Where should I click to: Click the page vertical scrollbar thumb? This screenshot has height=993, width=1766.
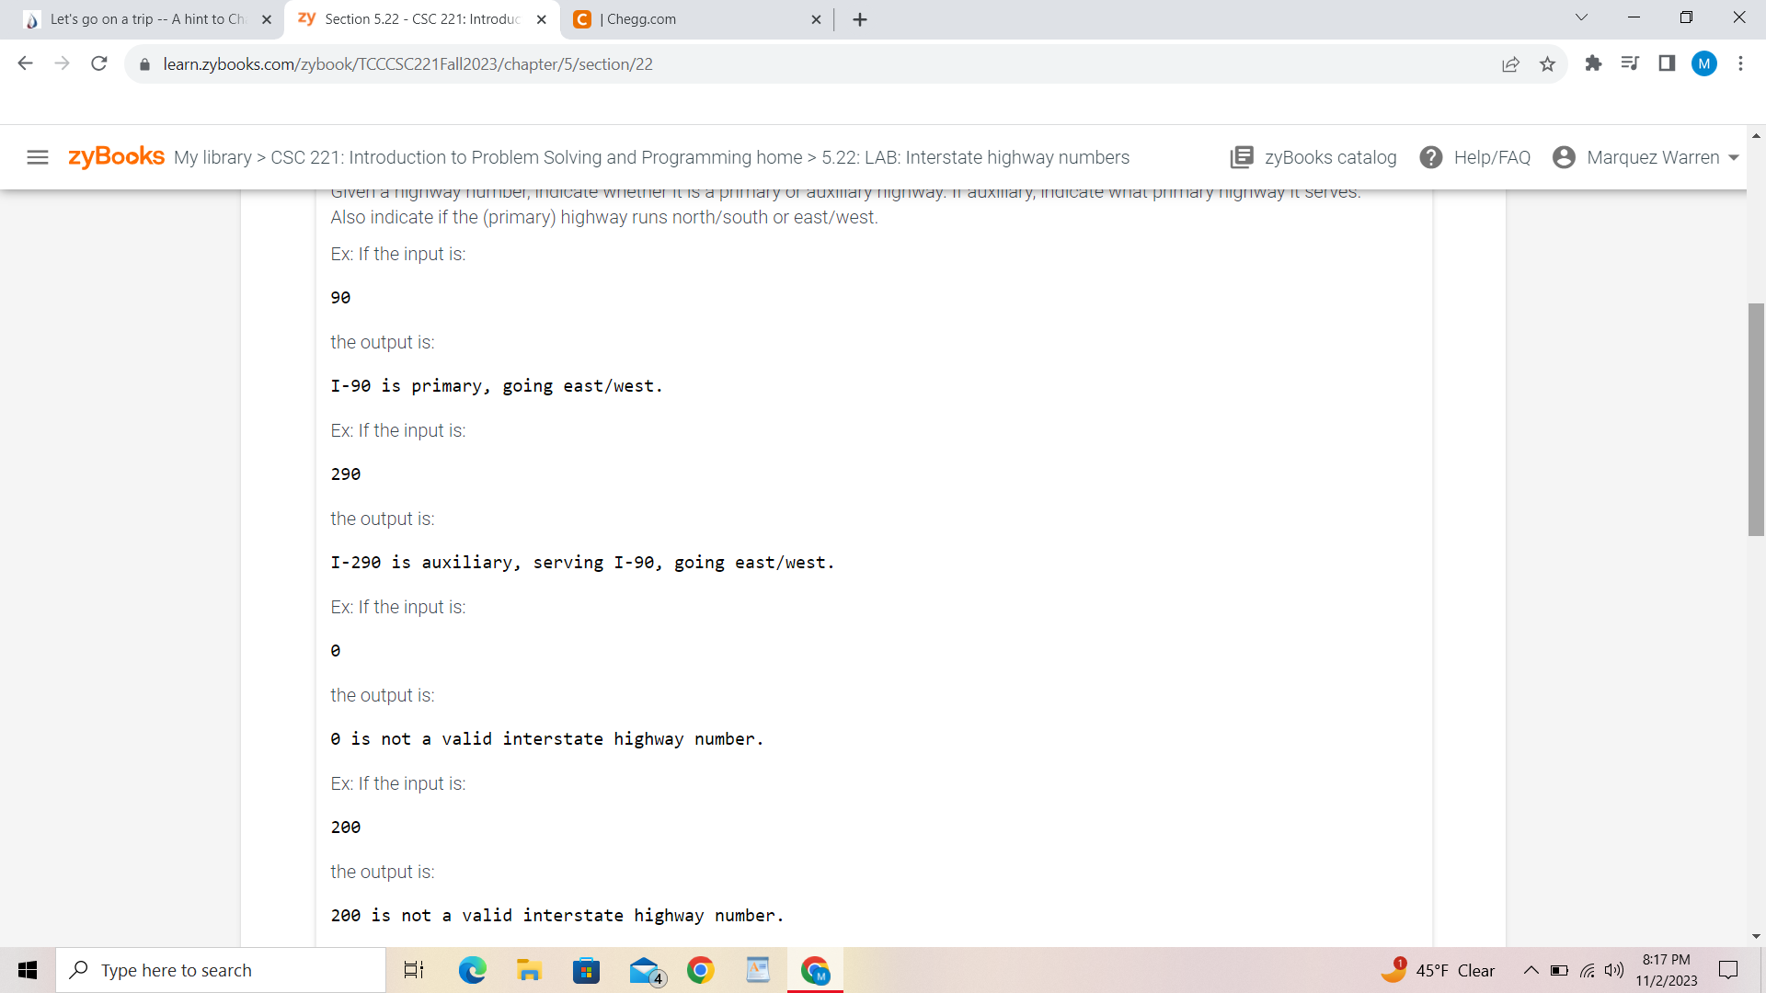coord(1756,418)
